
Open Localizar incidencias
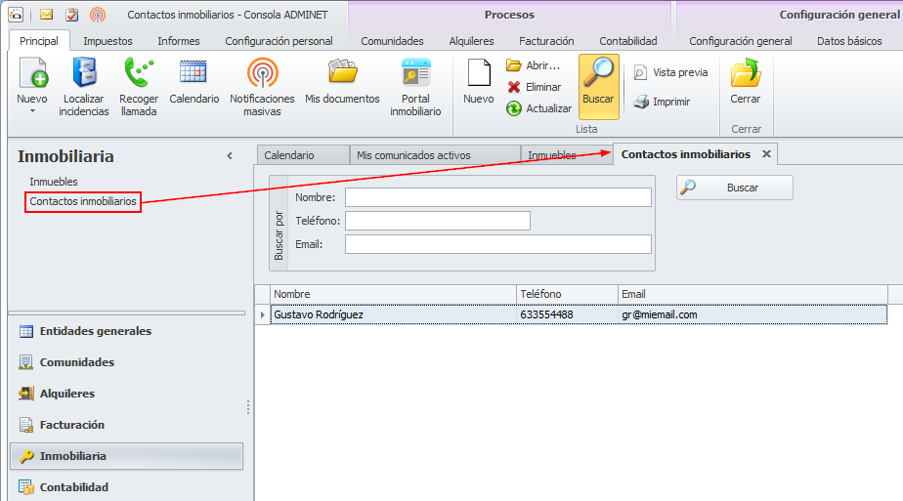click(x=84, y=88)
